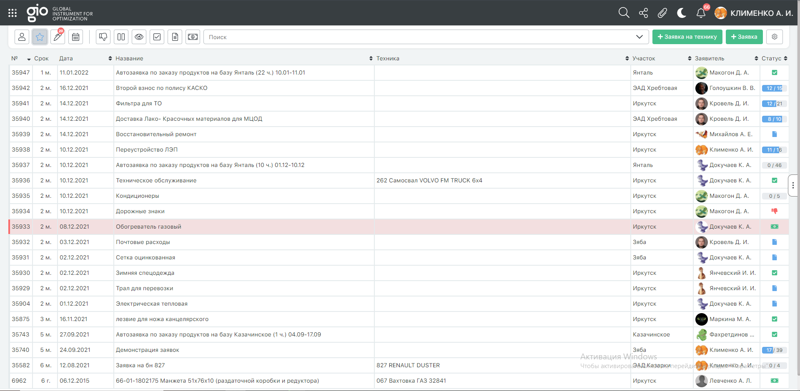The width and height of the screenshot is (800, 391).
Task: Filter by rejected thumbs-down icon
Action: (x=103, y=37)
